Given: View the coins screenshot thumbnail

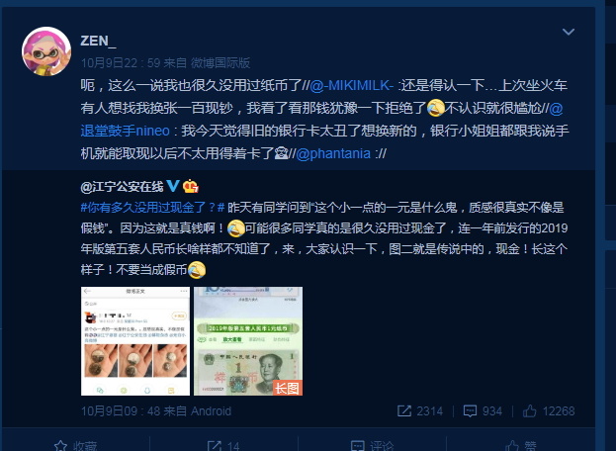Looking at the screenshot, I should point(135,341).
